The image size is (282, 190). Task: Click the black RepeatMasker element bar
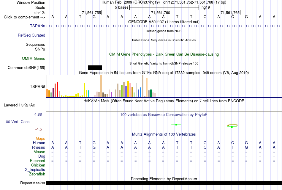164,183
